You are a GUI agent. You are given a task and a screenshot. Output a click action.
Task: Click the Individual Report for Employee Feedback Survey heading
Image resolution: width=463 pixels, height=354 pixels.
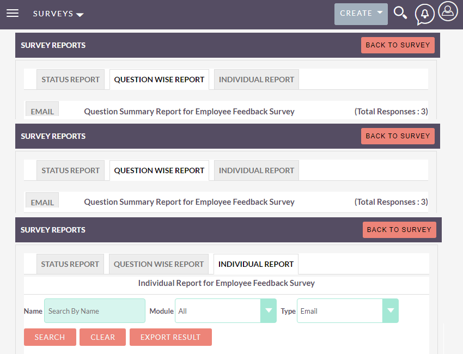click(x=227, y=283)
